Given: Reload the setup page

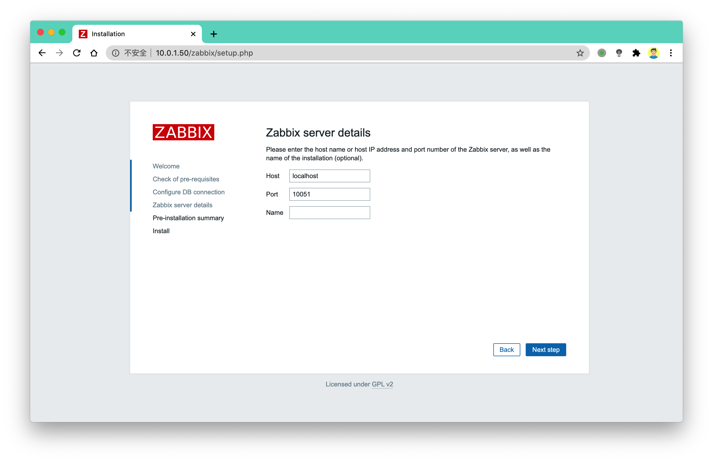Looking at the screenshot, I should [x=77, y=53].
